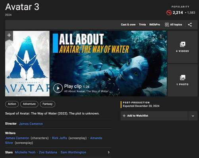The width and height of the screenshot is (199, 158).
Task: Click Add to Watchlist button
Action: (154, 116)
